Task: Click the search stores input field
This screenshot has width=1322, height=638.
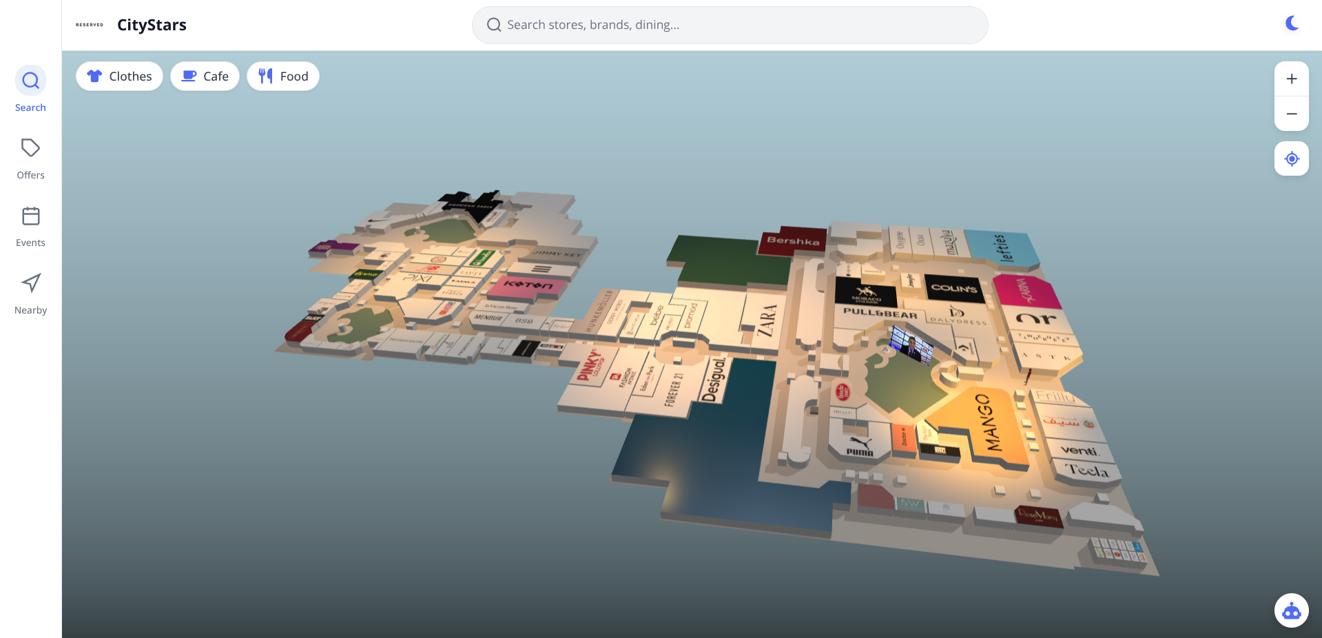Action: (x=730, y=24)
